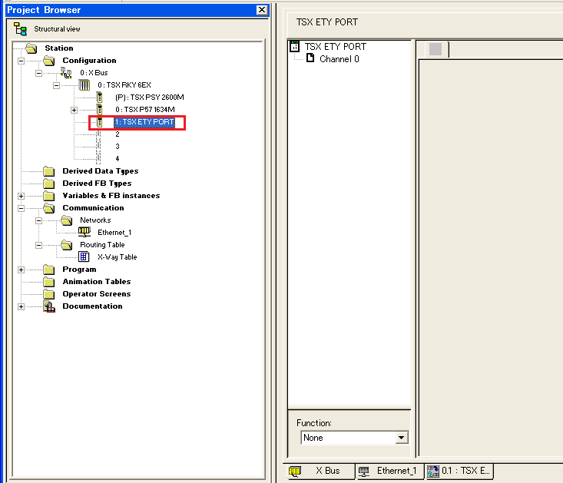The image size is (563, 483).
Task: Click the Documentation folder icon
Action: pyautogui.click(x=49, y=306)
